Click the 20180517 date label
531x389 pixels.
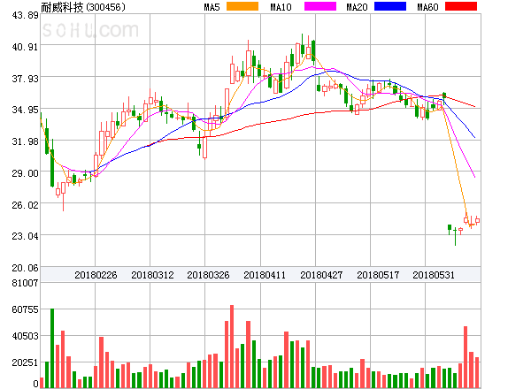tap(378, 275)
